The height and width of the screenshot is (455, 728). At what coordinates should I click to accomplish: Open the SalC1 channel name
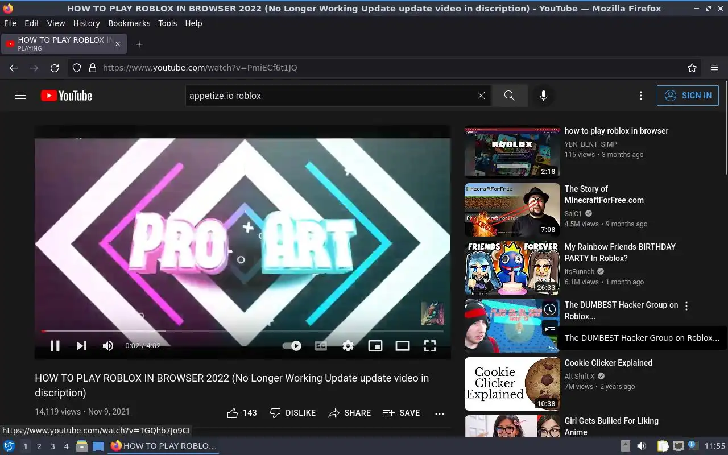tap(573, 214)
